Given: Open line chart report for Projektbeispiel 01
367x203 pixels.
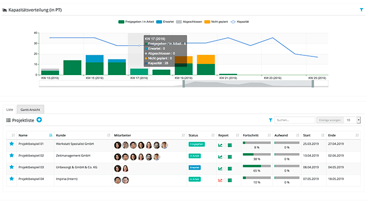Looking at the screenshot, I should [x=220, y=145].
